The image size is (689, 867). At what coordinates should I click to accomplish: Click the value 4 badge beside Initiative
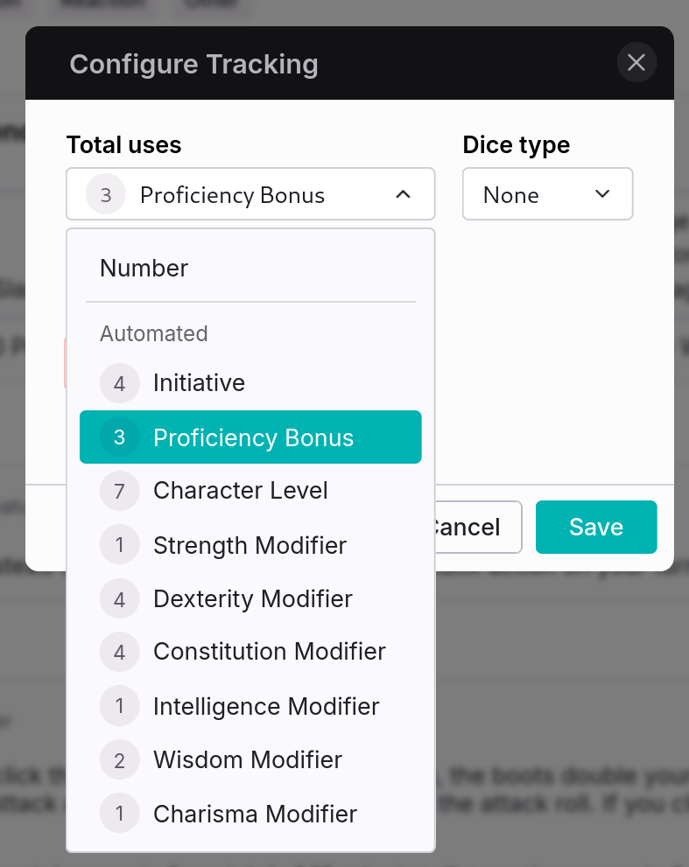120,383
